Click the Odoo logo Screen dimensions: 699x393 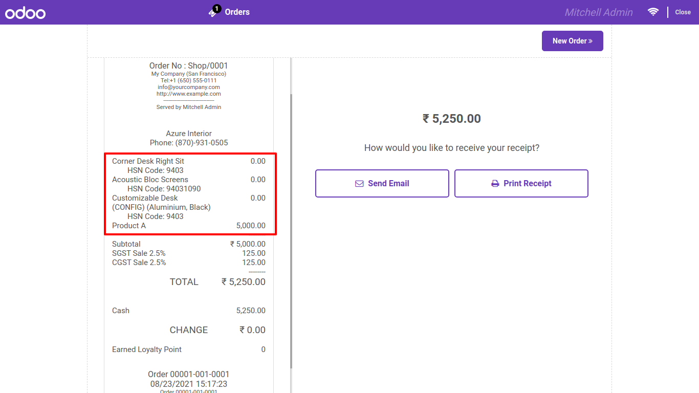[x=26, y=13]
